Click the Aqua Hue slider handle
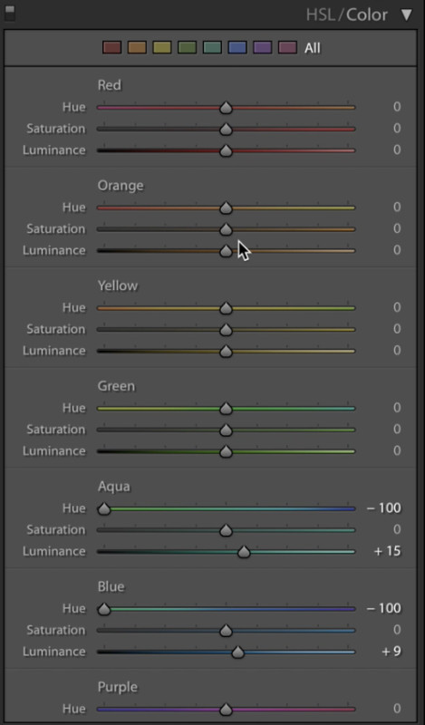425x725 pixels. point(104,509)
